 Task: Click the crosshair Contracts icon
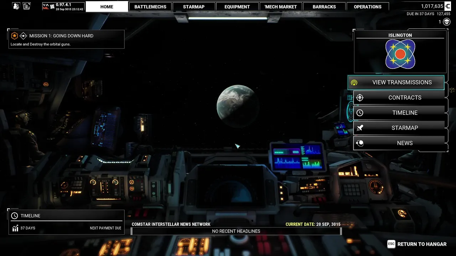click(360, 97)
